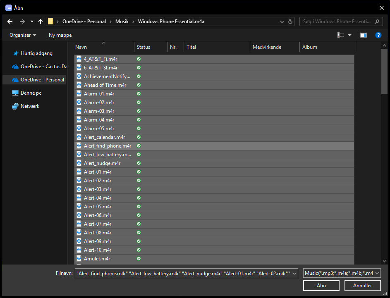Click the scrollbar up arrow
The height and width of the screenshot is (298, 390).
[384, 46]
